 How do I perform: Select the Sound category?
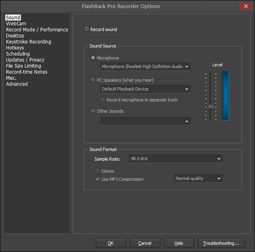pos(13,18)
